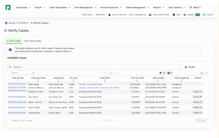Viewport: 219px width, 138px height.
Task: Sort by EE Code column arrows
Action: coord(73,81)
